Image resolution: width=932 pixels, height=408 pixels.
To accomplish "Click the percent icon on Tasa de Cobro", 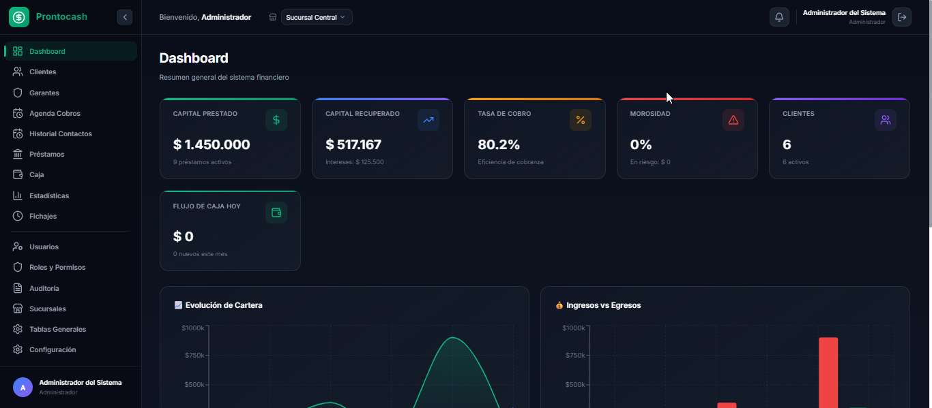I will [581, 120].
